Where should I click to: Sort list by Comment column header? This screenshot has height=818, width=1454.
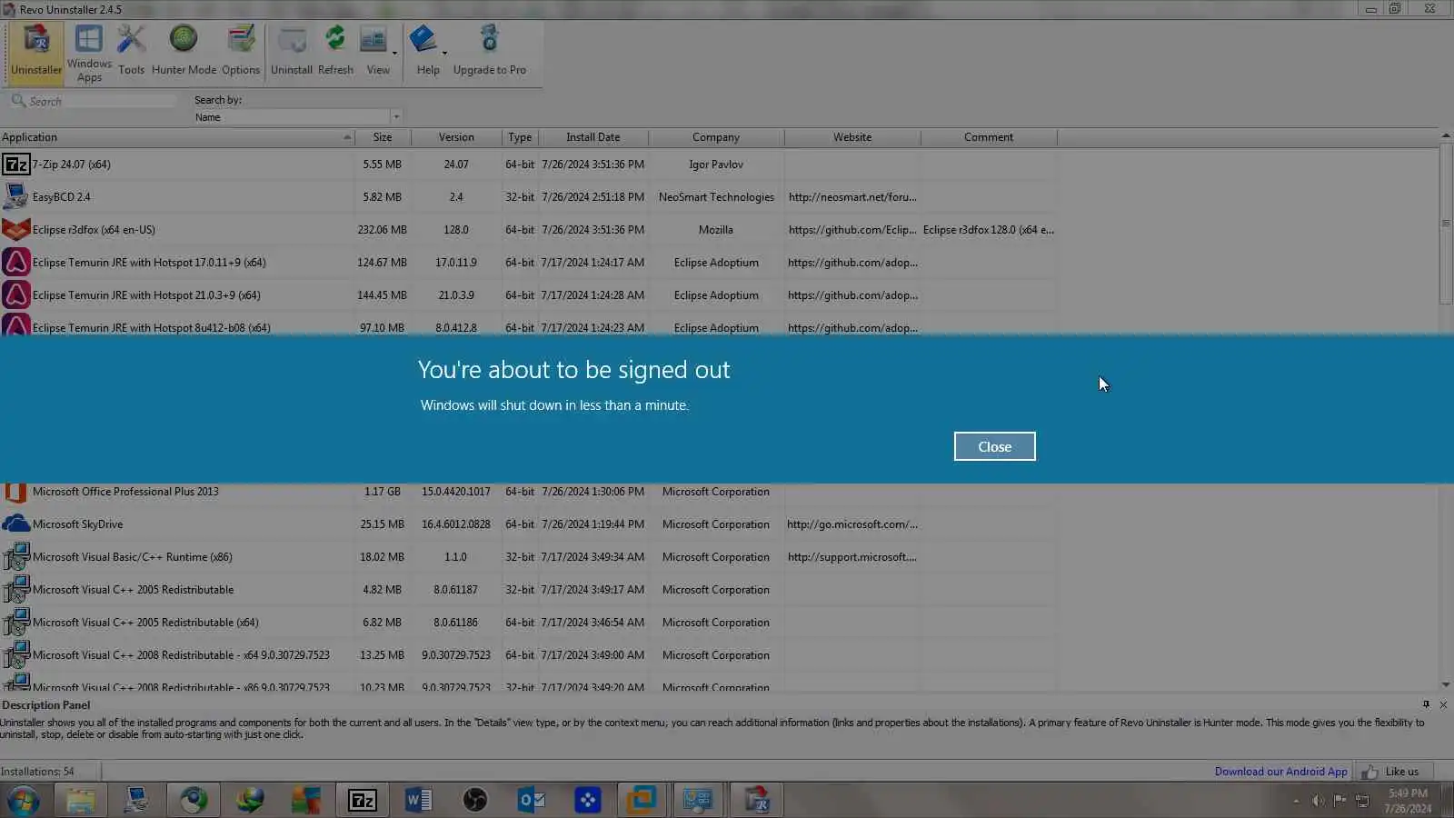pos(989,137)
